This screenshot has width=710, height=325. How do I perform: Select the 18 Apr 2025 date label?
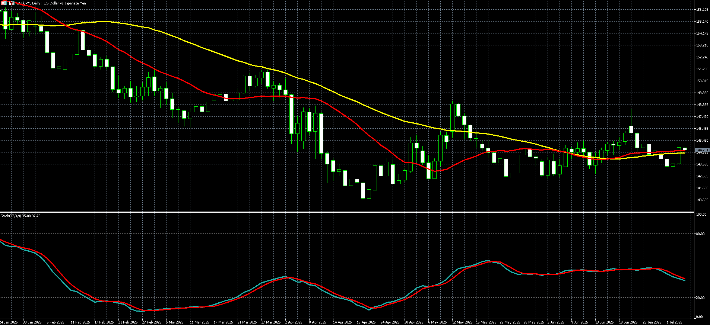(x=366, y=322)
